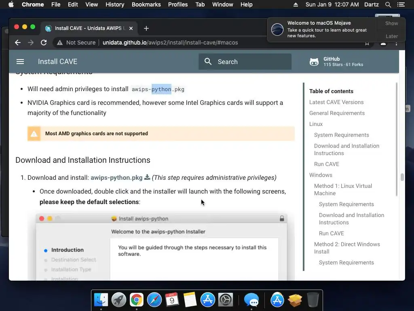
Task: Open the package box icon in dock
Action: (295, 300)
